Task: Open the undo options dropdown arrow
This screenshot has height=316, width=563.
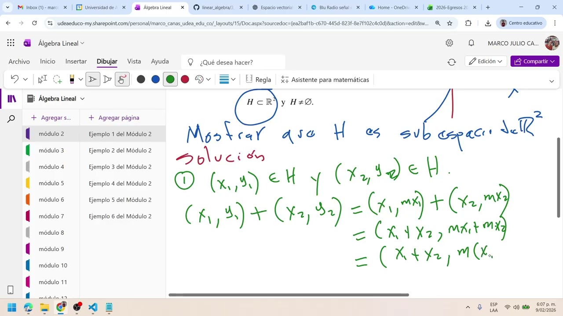Action: click(x=25, y=79)
